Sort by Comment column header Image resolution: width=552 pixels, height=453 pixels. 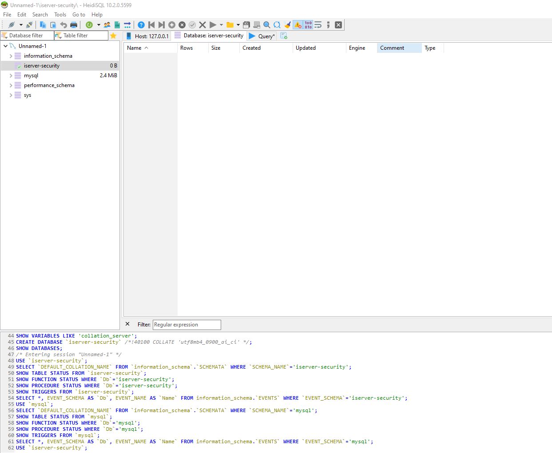point(399,48)
